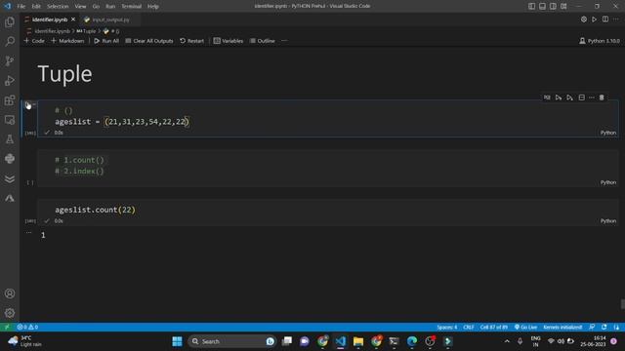Image resolution: width=625 pixels, height=351 pixels.
Task: Switch to the identifier.ipynb tab
Action: pyautogui.click(x=50, y=19)
